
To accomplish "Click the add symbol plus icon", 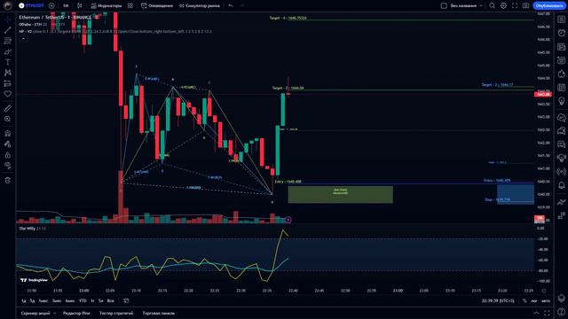I will tap(51, 5).
